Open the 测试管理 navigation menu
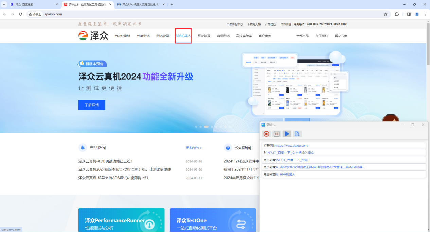Screen dimensions: 430x232 [163, 36]
